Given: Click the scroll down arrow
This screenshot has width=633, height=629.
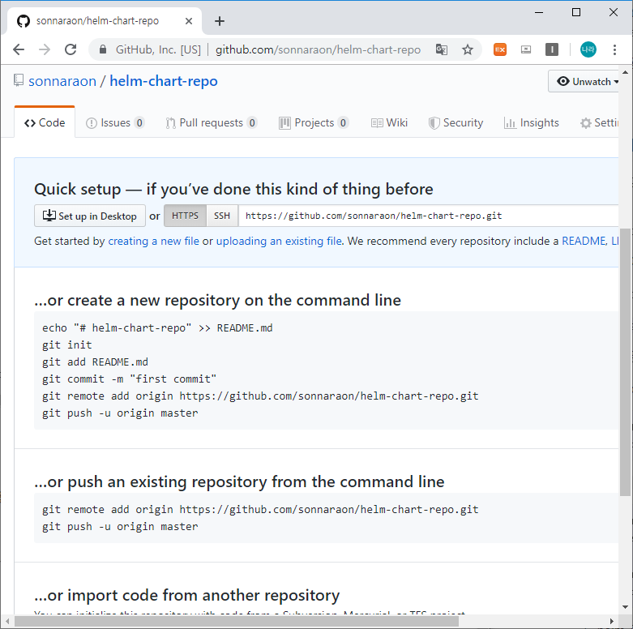Looking at the screenshot, I should click(626, 607).
